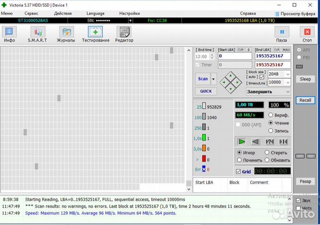Click the End time stepper arrows

[212, 56]
